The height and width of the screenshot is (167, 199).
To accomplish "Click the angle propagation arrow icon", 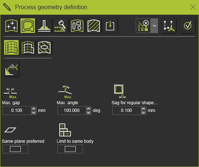I will (x=11, y=69).
